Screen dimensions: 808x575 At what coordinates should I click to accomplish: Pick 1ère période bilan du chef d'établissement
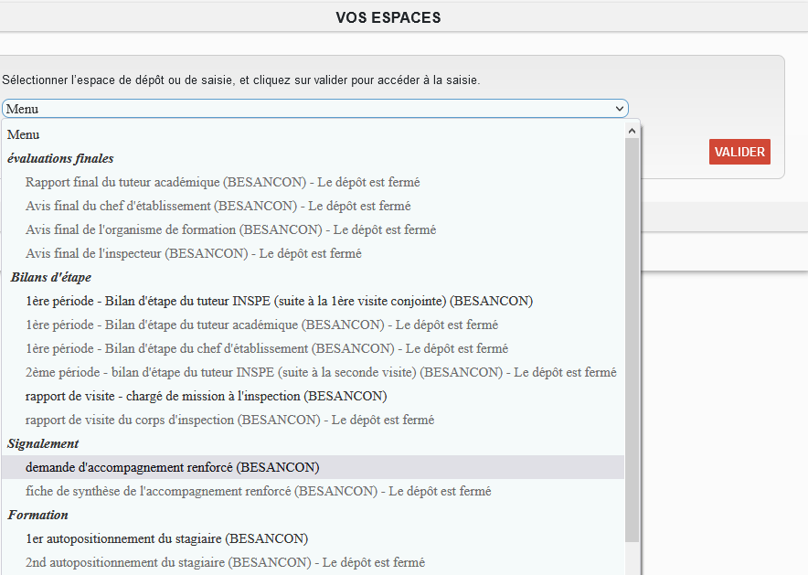click(x=266, y=348)
